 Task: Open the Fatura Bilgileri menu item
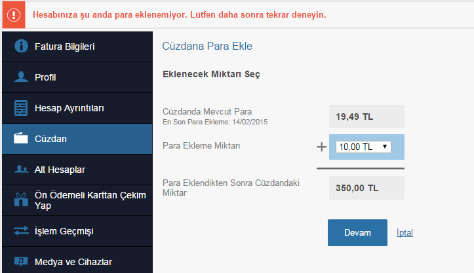tap(66, 46)
